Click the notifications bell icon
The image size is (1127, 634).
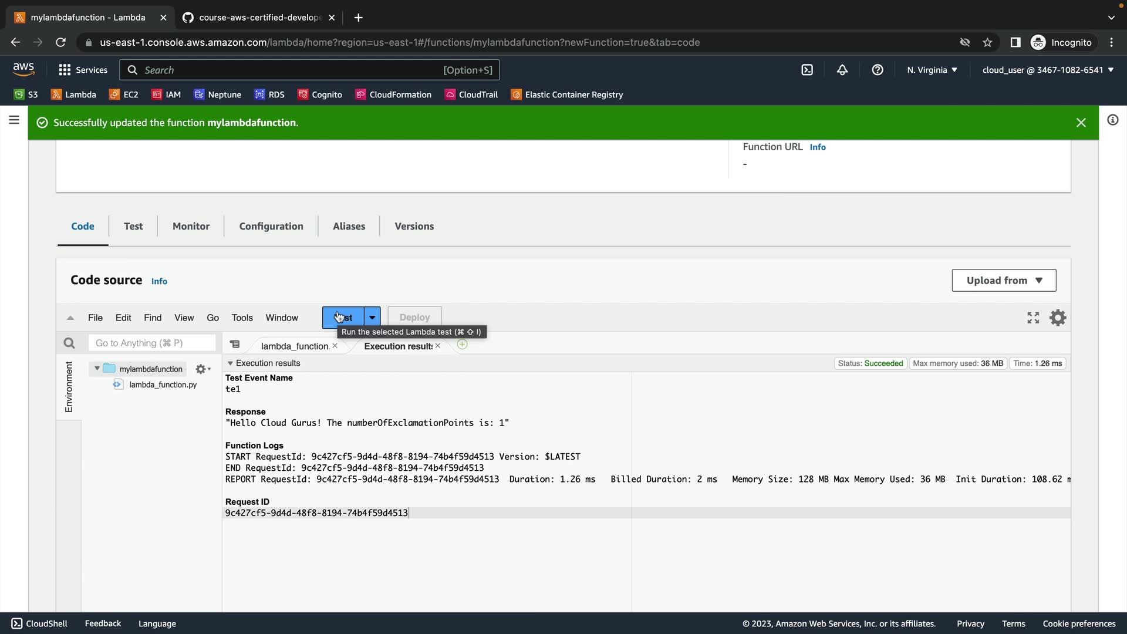tap(842, 70)
